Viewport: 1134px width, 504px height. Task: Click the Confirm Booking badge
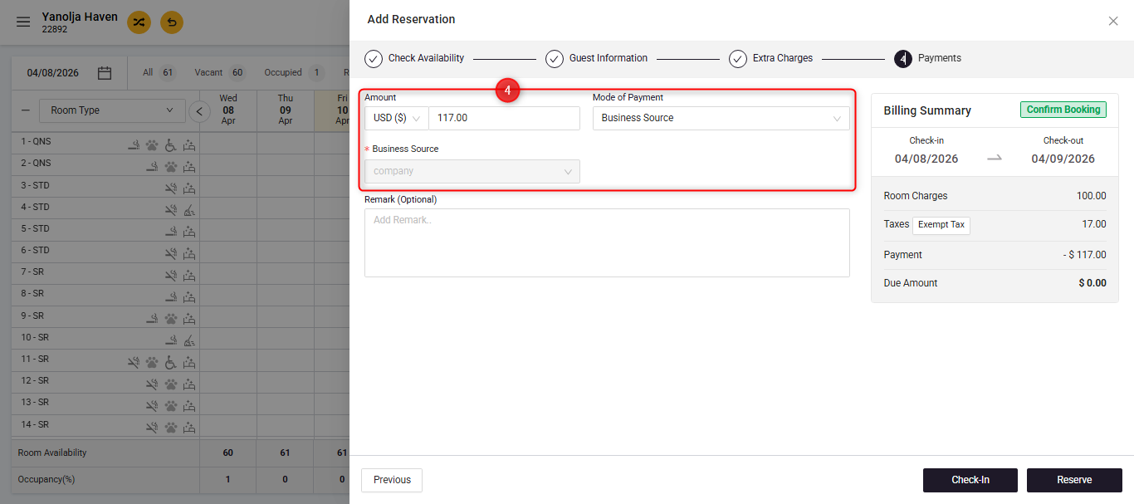pyautogui.click(x=1063, y=110)
